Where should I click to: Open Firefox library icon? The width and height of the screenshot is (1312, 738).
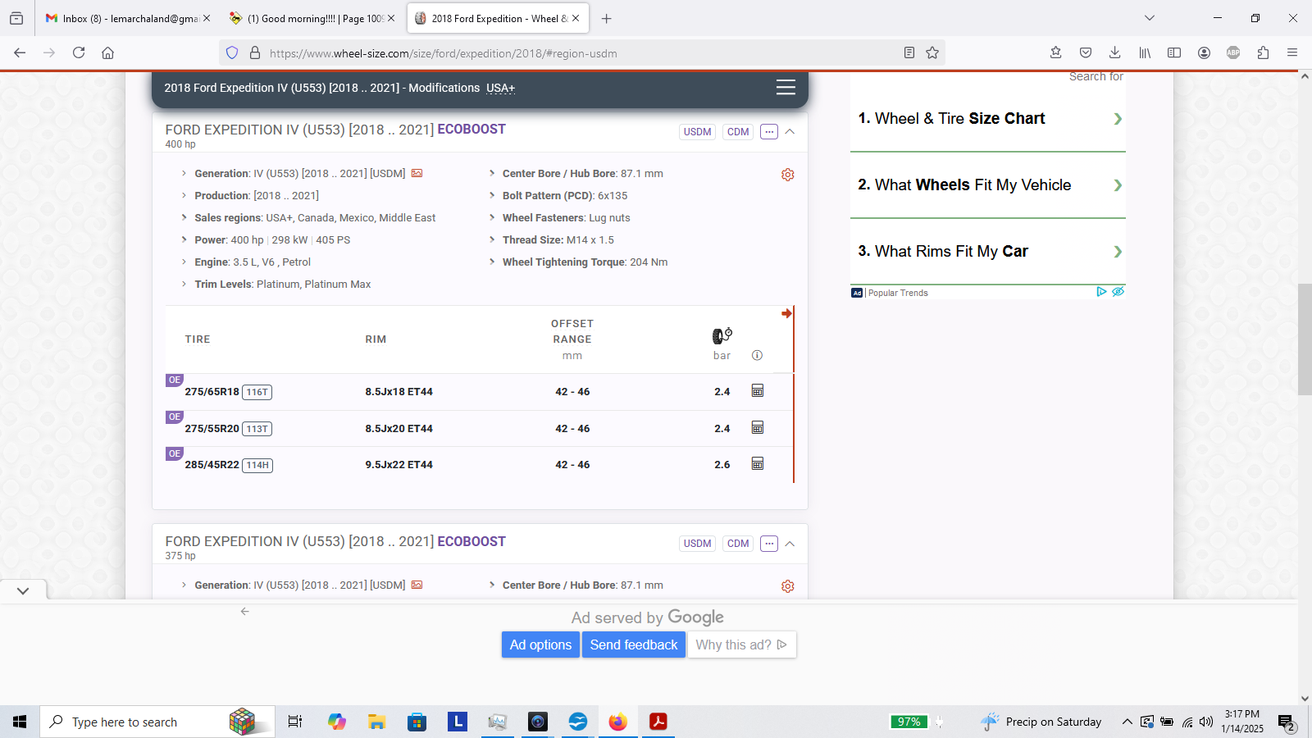(1145, 52)
